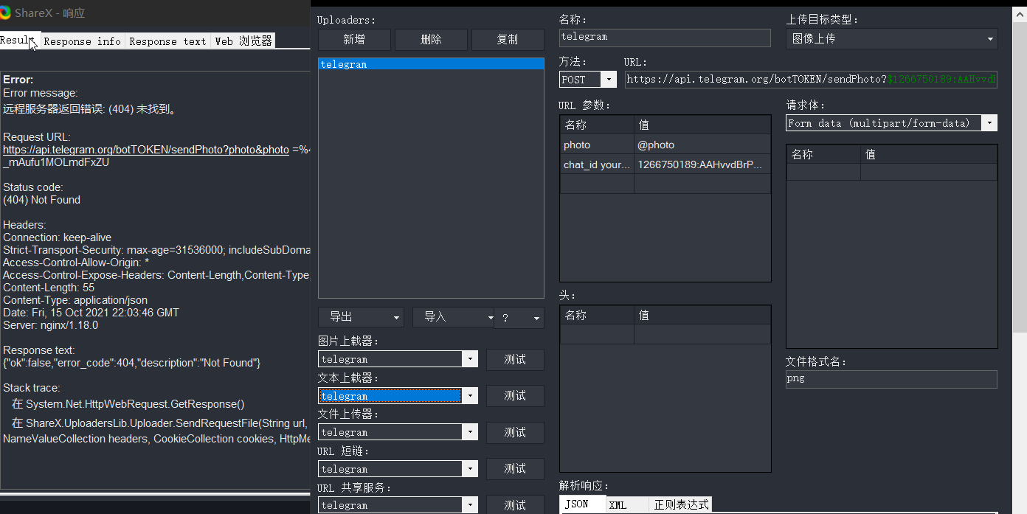1027x514 pixels.
Task: Switch to the Response info tab
Action: click(82, 41)
